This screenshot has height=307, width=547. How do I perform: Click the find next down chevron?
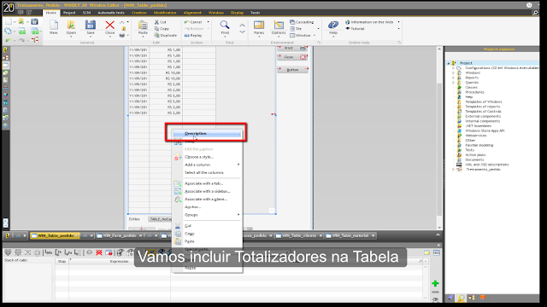click(242, 32)
